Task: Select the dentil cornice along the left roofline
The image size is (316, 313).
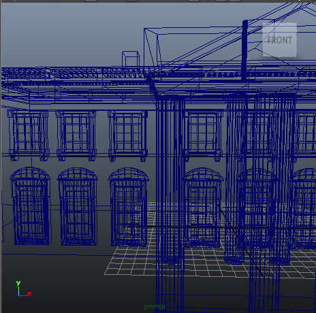Action: 73,73
